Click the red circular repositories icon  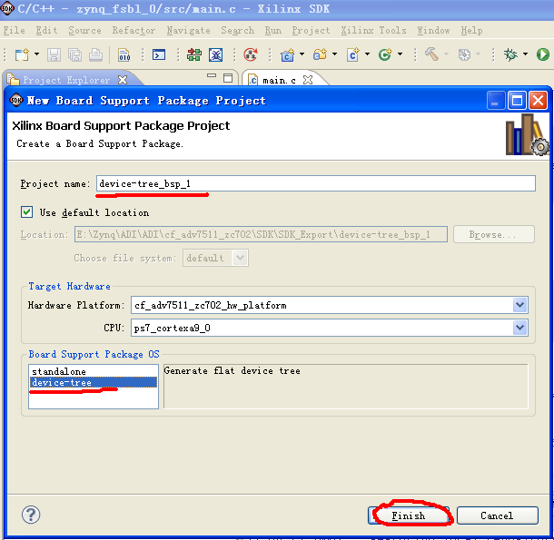[x=250, y=54]
